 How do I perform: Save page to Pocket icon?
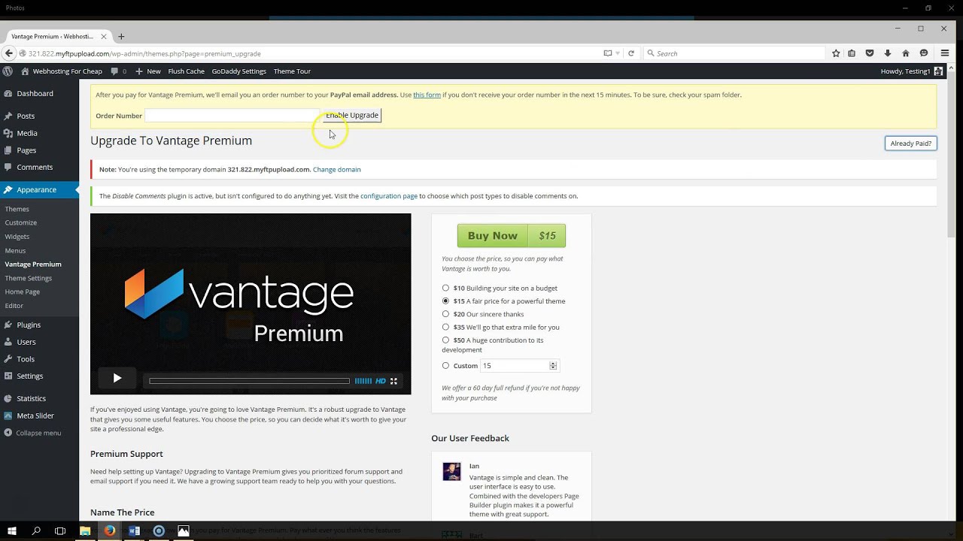(870, 53)
